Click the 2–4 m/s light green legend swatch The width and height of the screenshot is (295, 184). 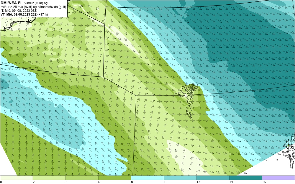coord(49,178)
